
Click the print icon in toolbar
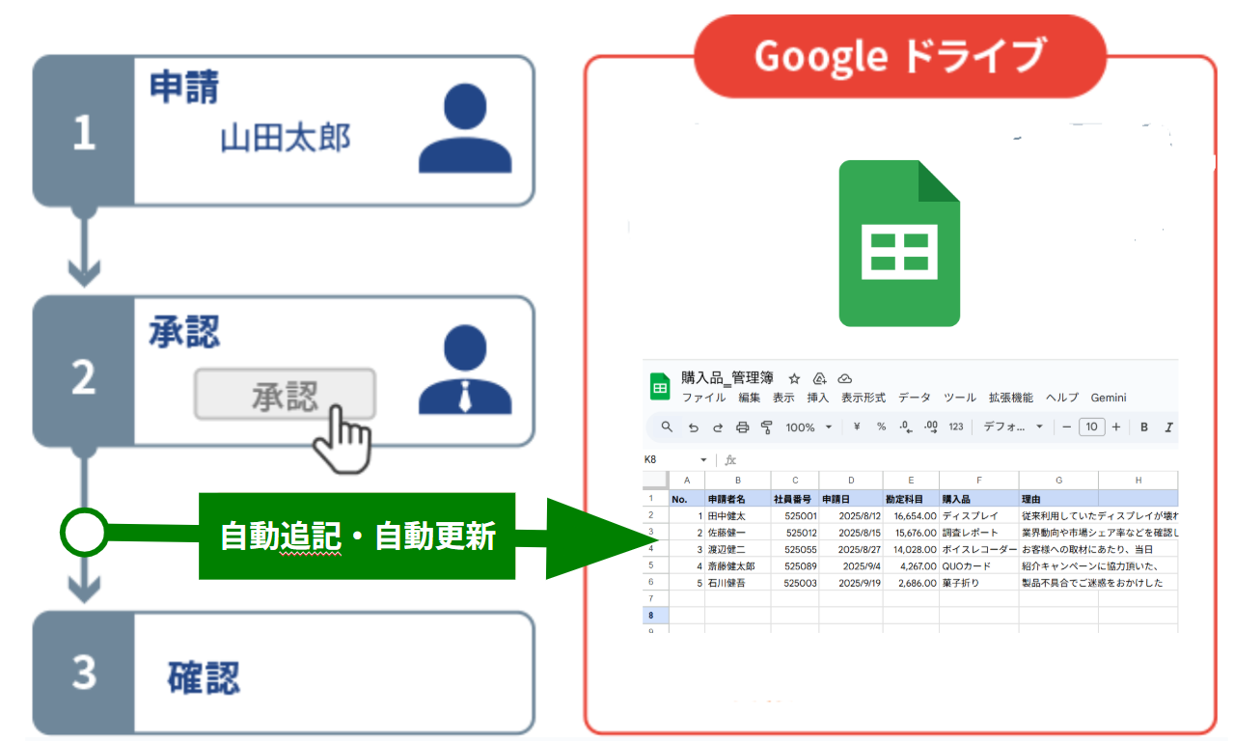[x=742, y=427]
